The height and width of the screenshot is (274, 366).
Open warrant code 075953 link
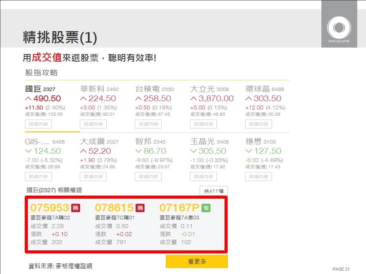coord(49,208)
